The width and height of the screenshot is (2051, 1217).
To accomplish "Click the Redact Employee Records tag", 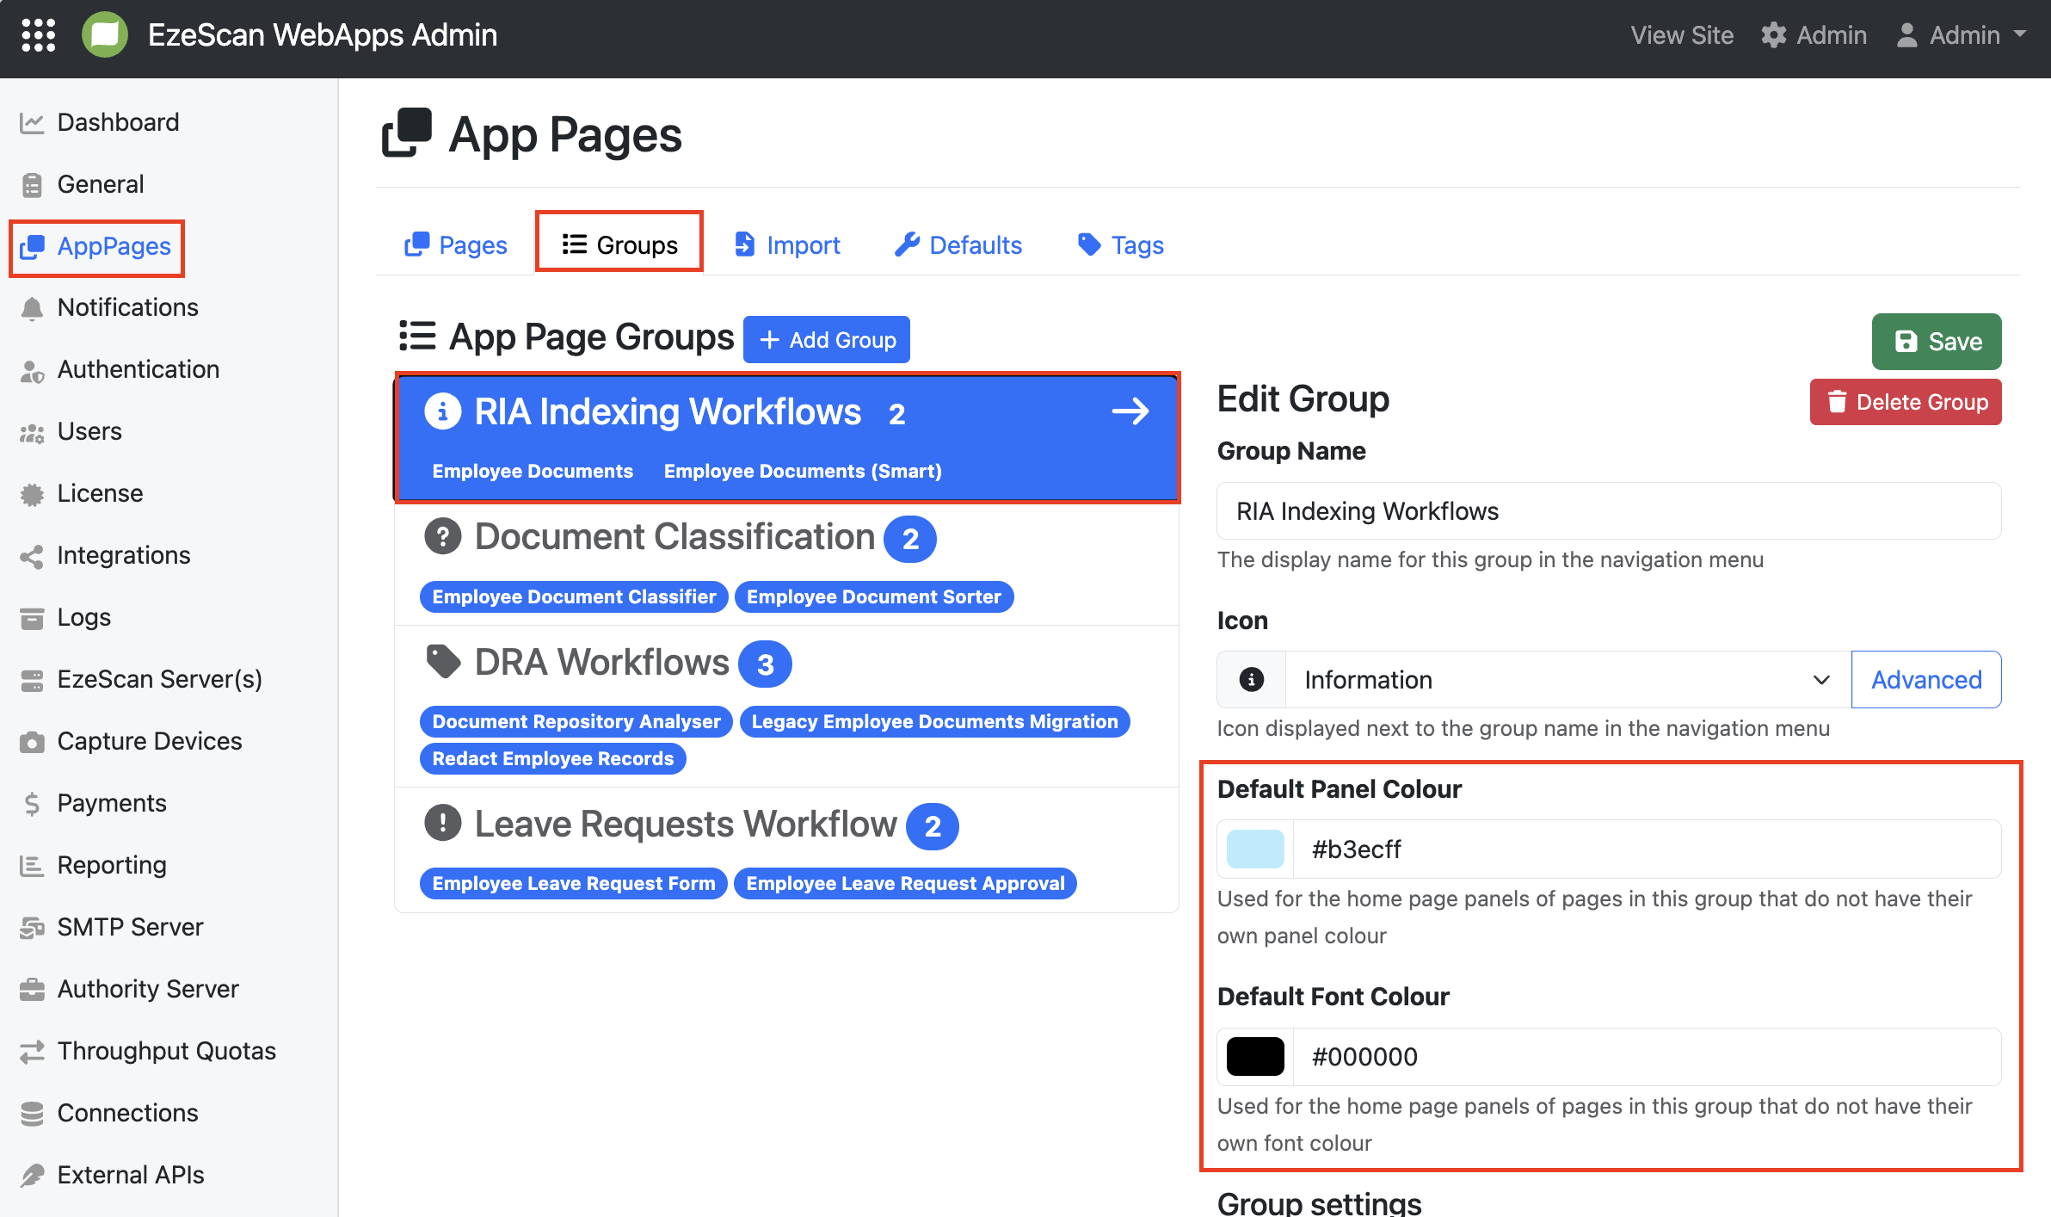I will click(x=553, y=759).
